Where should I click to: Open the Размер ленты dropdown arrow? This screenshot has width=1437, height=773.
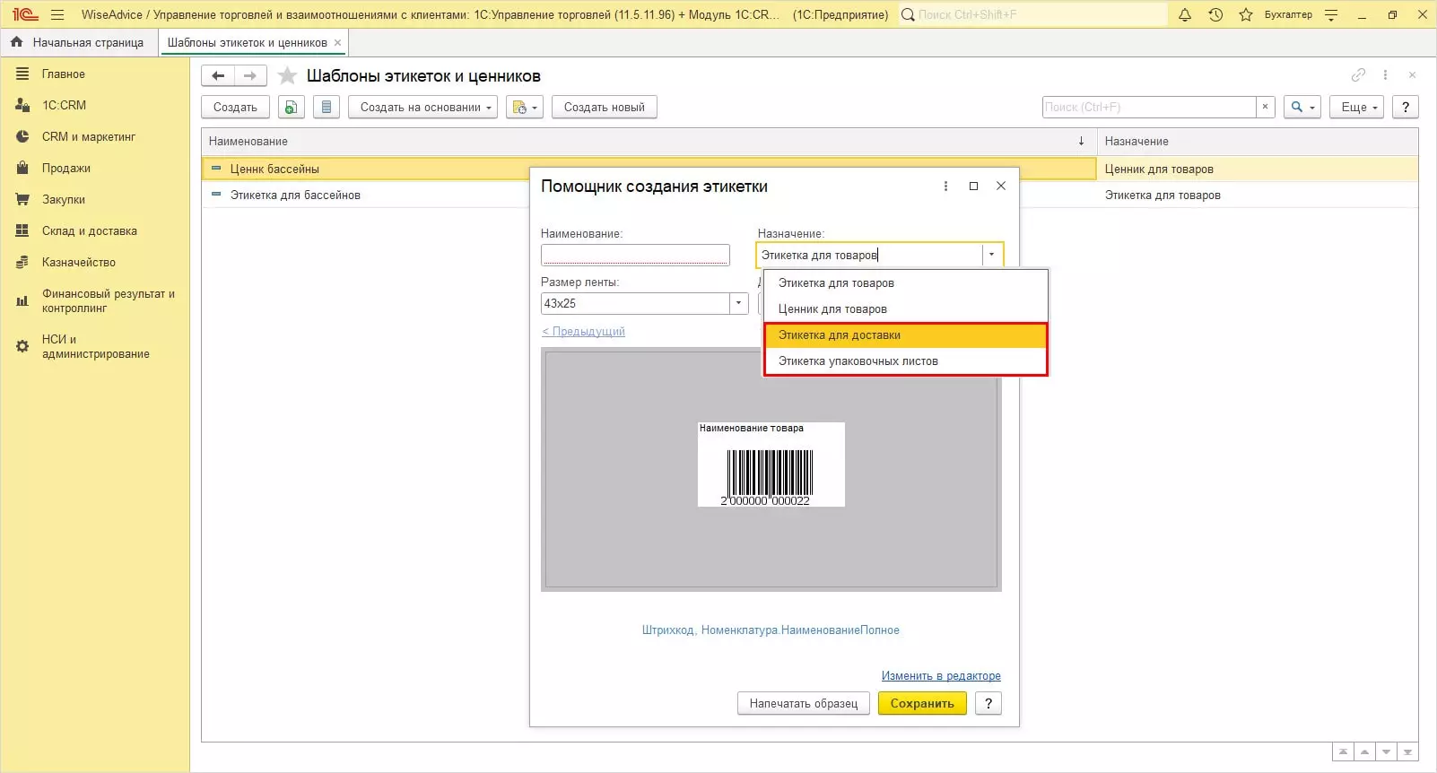738,303
